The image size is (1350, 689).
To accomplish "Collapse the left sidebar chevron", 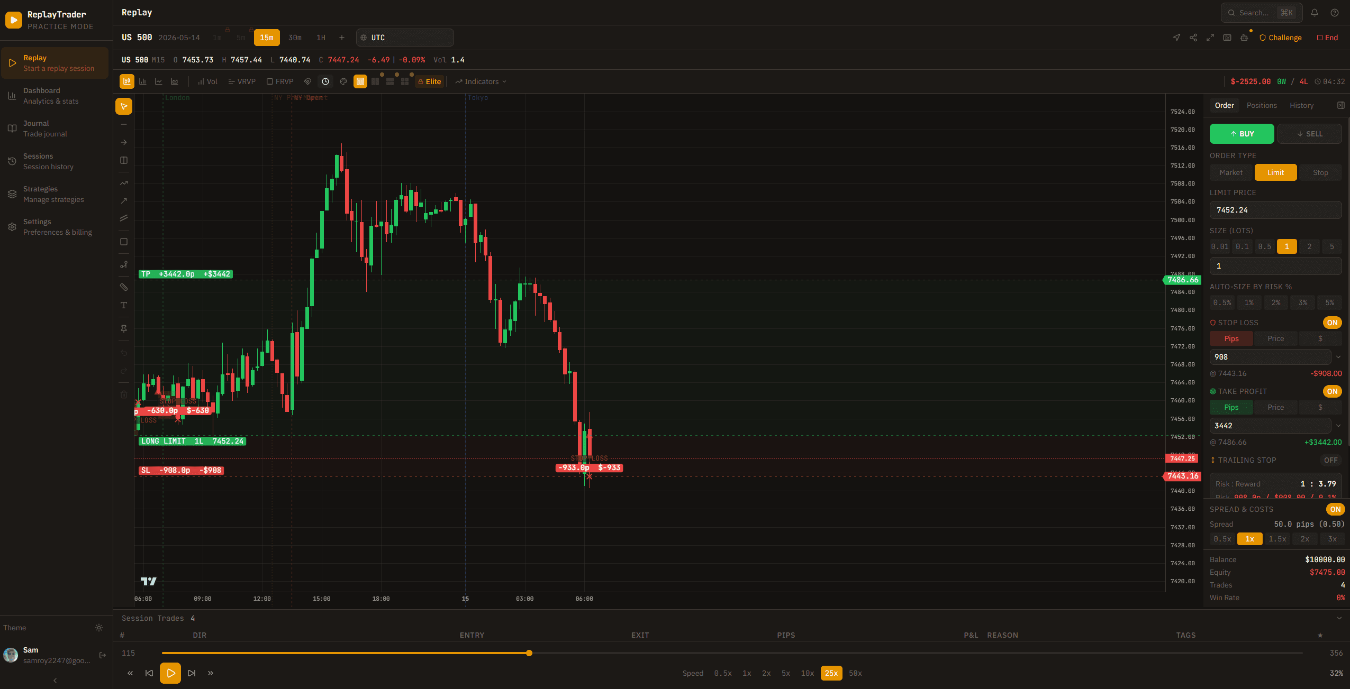I will pyautogui.click(x=55, y=681).
